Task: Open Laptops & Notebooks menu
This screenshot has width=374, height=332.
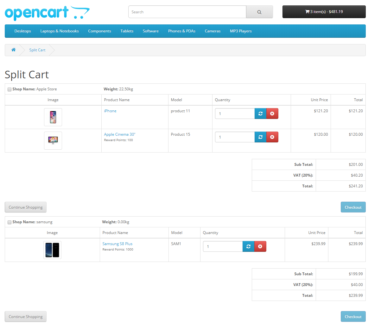Action: 60,31
